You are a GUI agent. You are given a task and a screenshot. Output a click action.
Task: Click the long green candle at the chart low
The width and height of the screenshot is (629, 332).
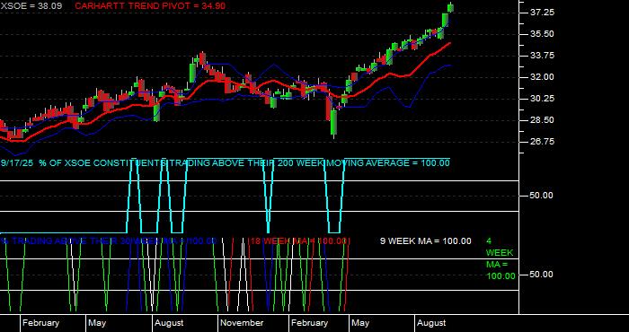point(333,123)
